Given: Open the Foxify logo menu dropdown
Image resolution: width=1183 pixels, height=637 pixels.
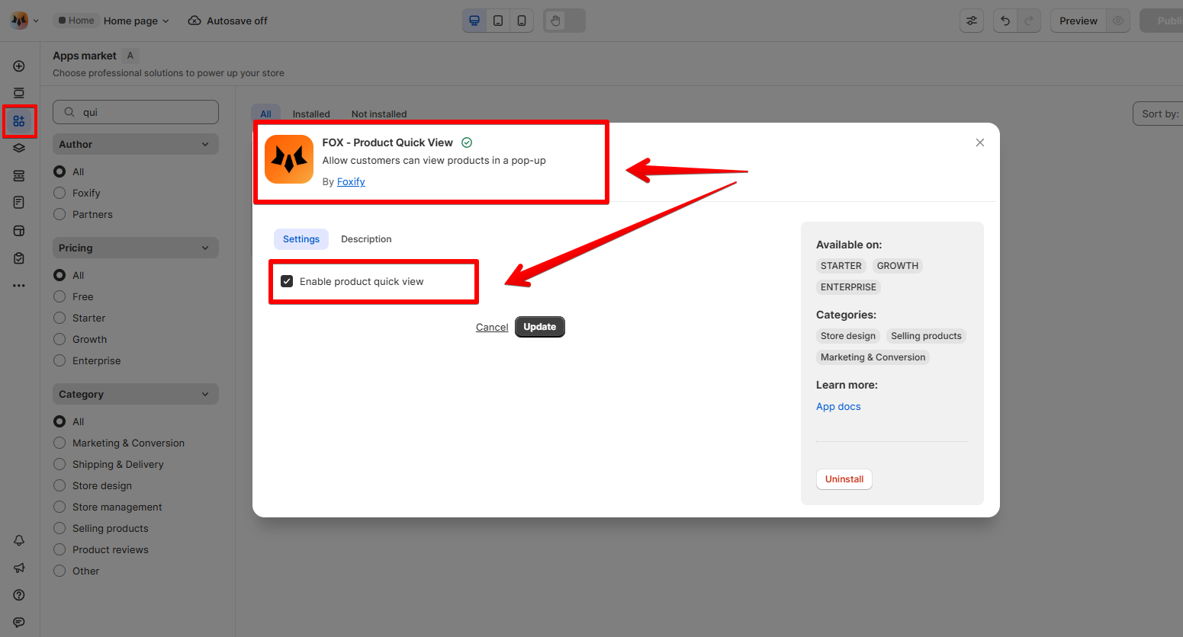Looking at the screenshot, I should 24,21.
